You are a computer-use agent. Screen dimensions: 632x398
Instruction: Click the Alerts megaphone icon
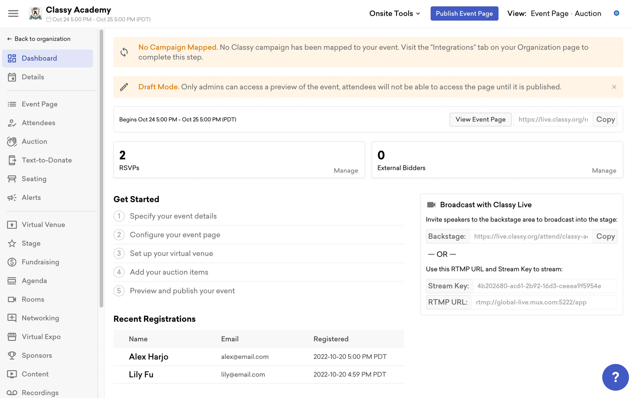(12, 198)
